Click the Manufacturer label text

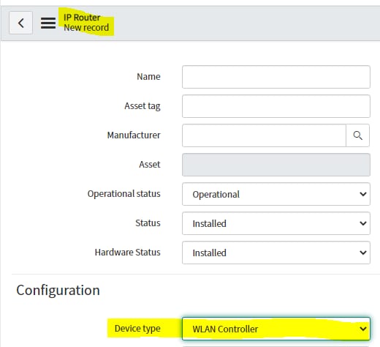click(x=134, y=135)
